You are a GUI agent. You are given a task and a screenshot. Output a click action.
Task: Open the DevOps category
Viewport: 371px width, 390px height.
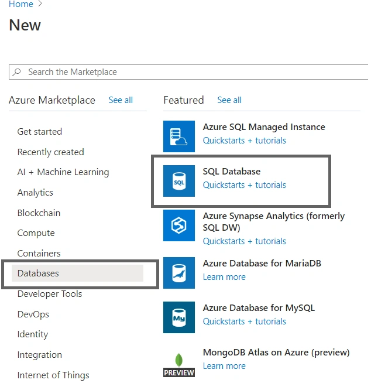click(33, 314)
